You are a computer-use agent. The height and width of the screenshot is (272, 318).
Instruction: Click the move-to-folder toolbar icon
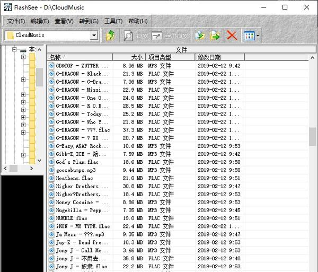(x=215, y=36)
